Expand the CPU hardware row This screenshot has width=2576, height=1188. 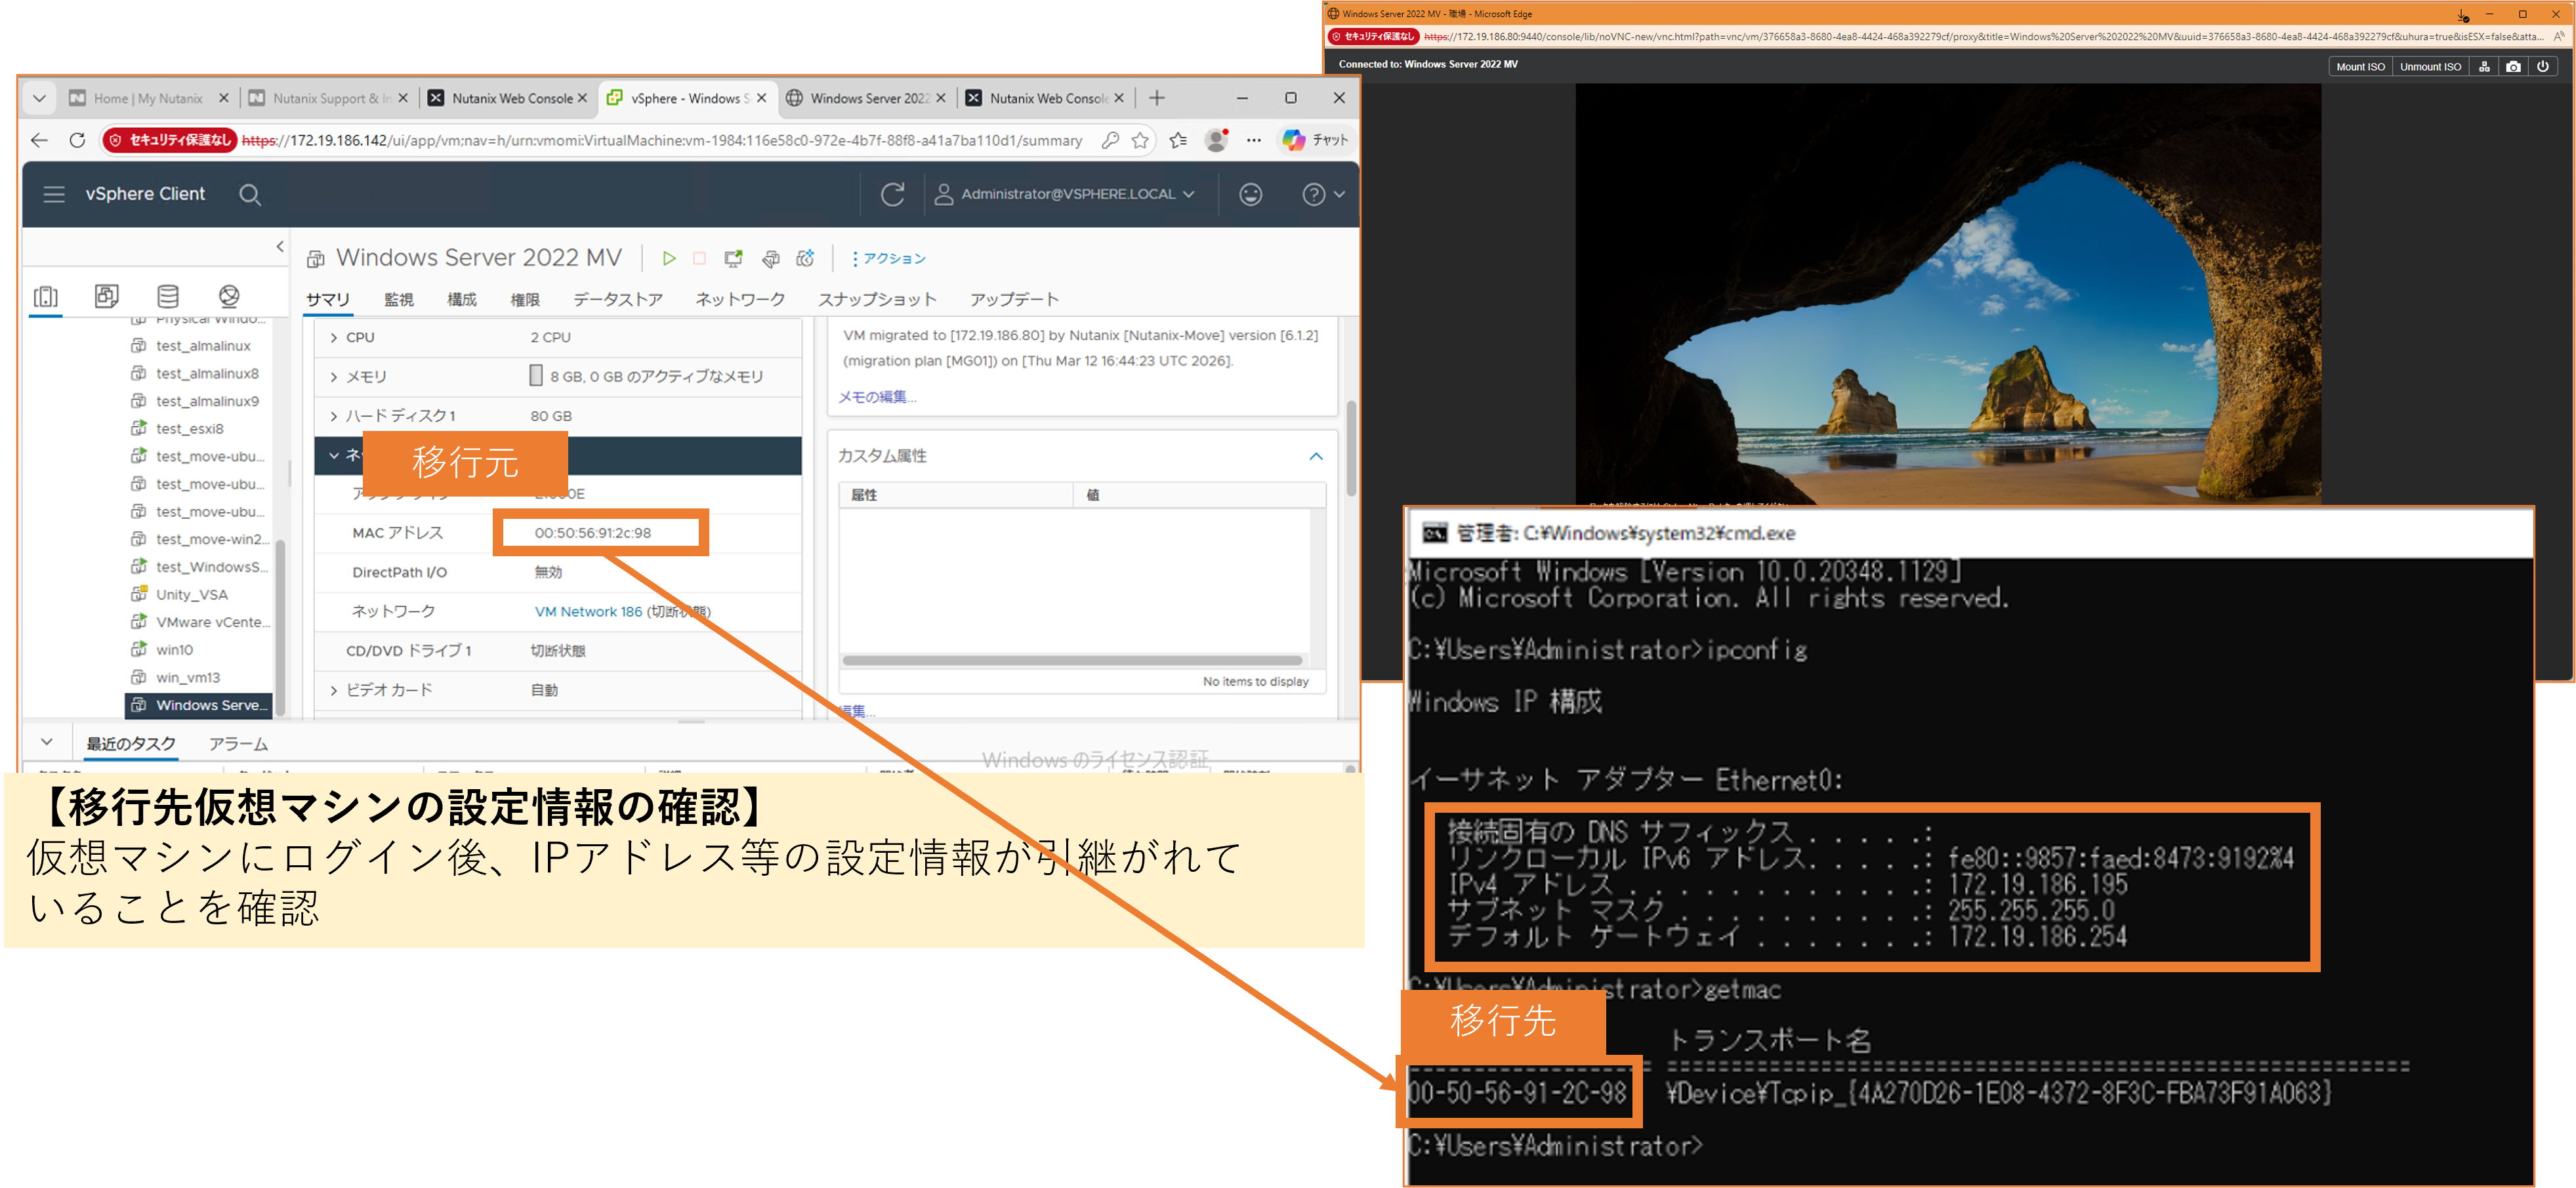334,338
